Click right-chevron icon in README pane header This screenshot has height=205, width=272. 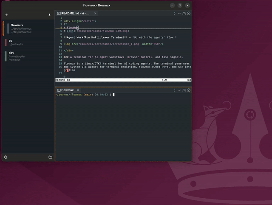175,13
